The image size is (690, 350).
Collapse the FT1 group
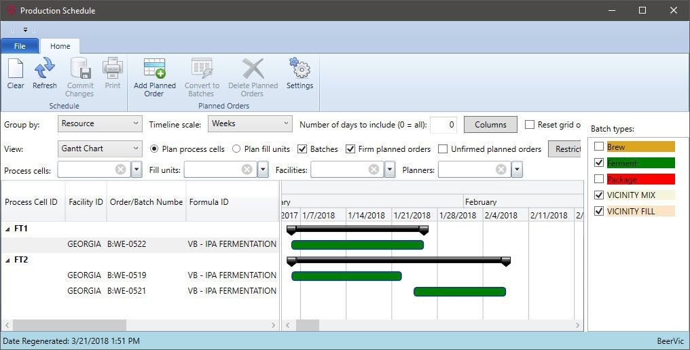pos(7,229)
